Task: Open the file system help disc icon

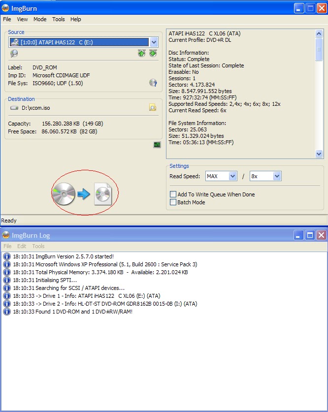Action: point(153,83)
